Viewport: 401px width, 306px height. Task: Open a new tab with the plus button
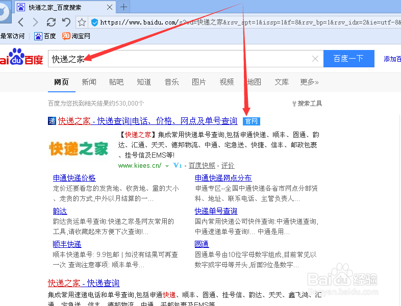point(123,7)
